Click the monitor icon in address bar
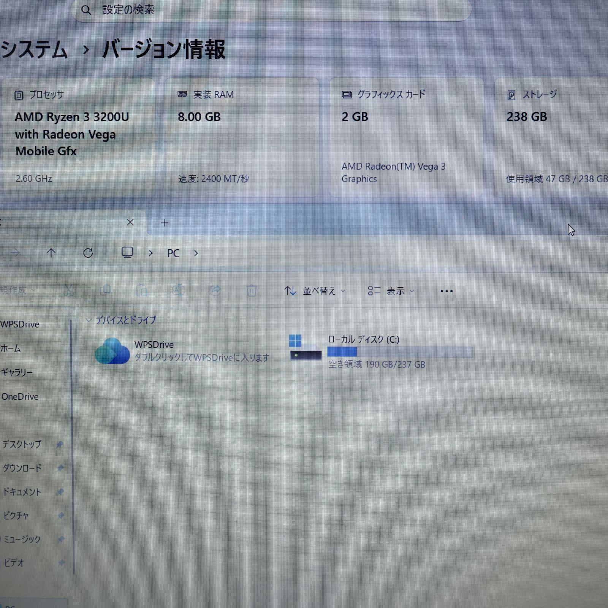Screen dimensions: 608x608 point(127,252)
